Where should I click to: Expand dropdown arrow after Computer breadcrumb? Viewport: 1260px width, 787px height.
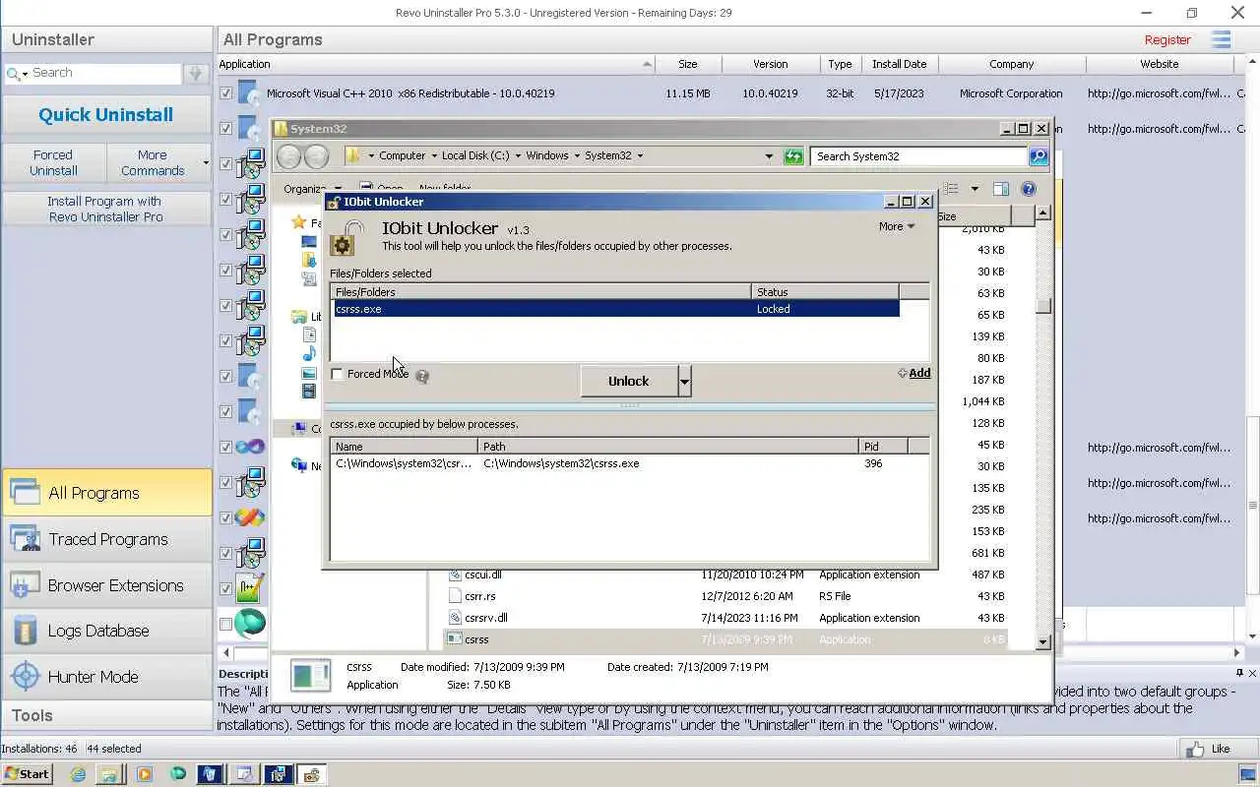coord(433,155)
